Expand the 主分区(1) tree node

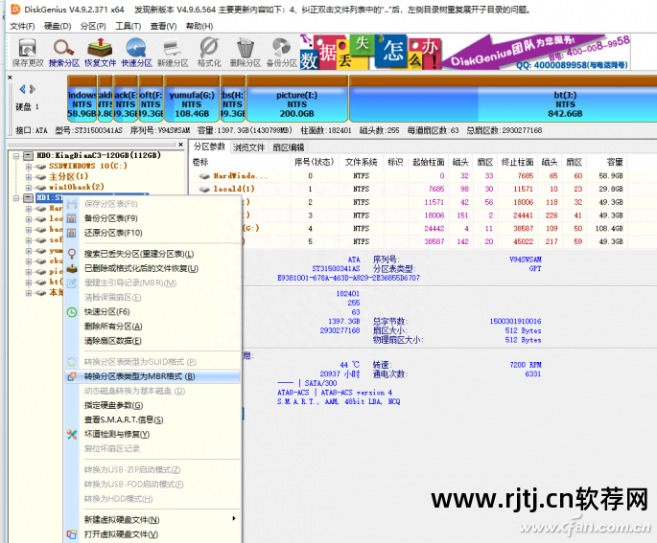(x=29, y=177)
